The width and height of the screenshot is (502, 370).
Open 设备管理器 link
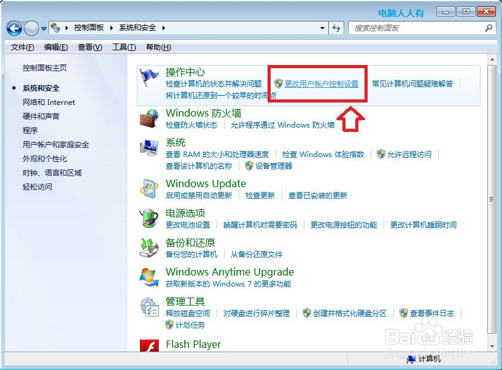pyautogui.click(x=274, y=166)
